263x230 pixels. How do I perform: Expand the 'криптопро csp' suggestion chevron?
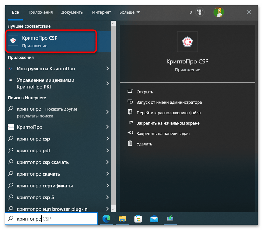click(x=107, y=139)
